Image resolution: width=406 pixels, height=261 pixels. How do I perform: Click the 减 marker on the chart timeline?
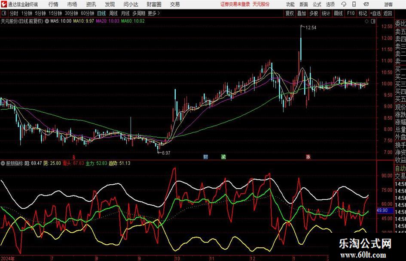tap(223, 156)
